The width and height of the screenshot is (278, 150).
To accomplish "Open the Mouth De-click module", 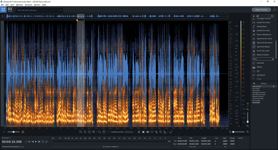I will point(263,30).
